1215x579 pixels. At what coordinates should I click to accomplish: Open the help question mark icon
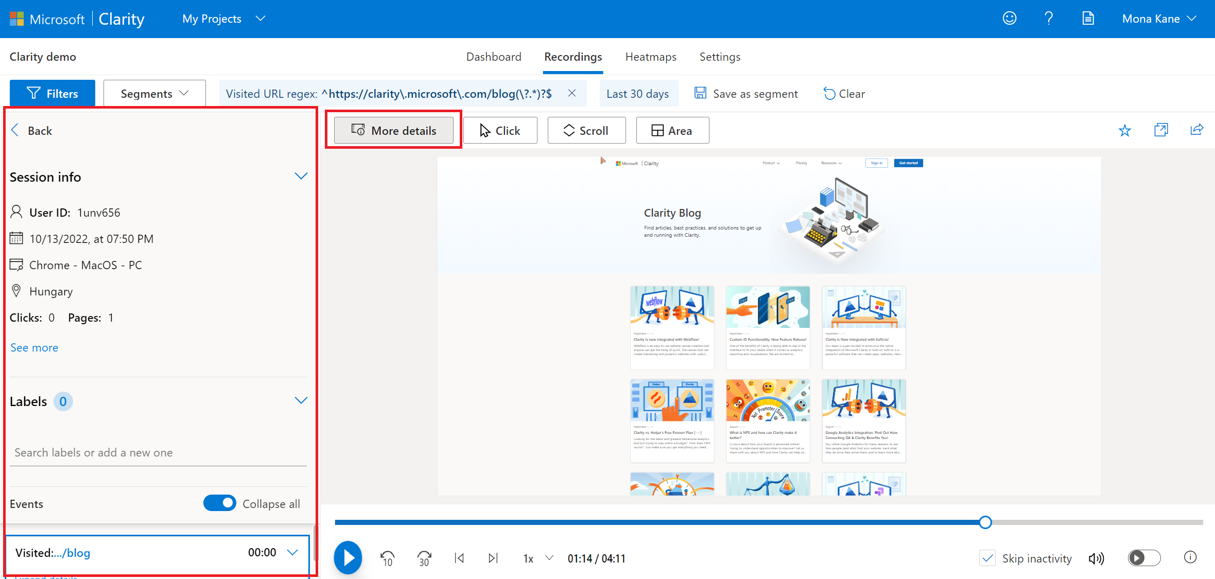(x=1049, y=19)
